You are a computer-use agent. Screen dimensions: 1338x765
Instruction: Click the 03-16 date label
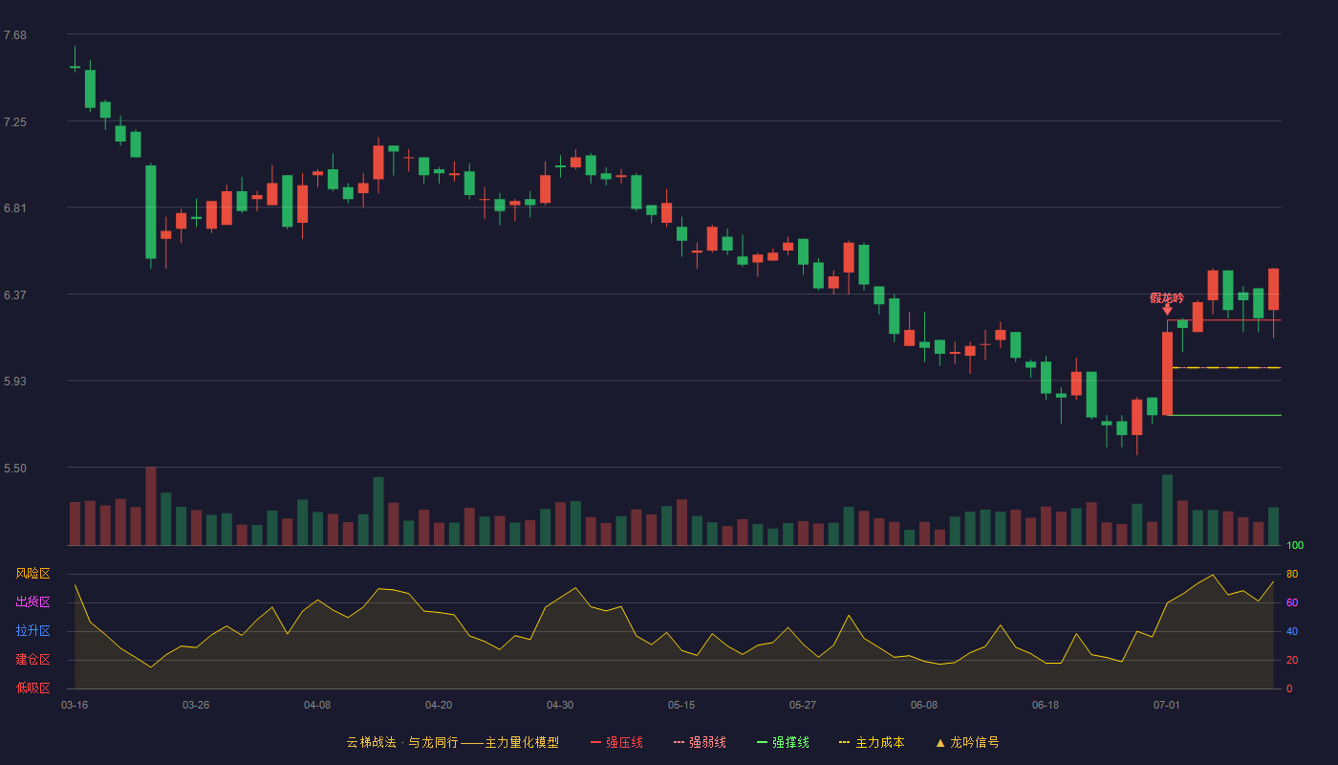(75, 705)
